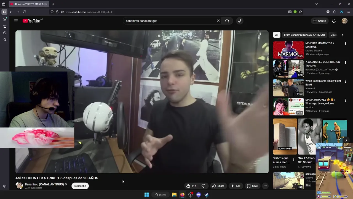The image size is (353, 199).
Task: Dislike this video
Action: [204, 186]
